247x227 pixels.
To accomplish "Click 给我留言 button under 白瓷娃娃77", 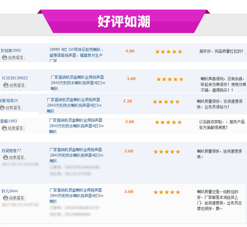I will pos(14,157).
